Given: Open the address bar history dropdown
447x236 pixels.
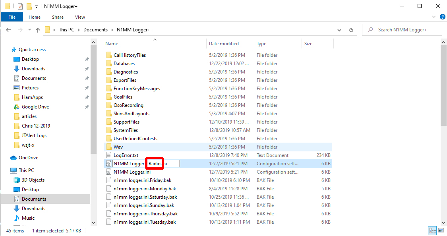Looking at the screenshot, I should 339,30.
